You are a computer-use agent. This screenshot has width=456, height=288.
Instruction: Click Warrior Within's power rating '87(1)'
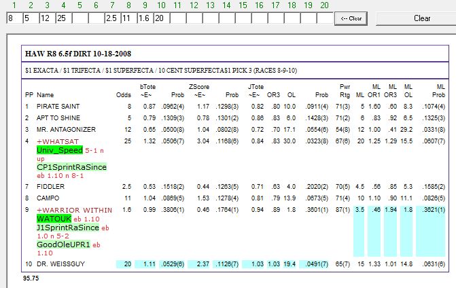343,210
